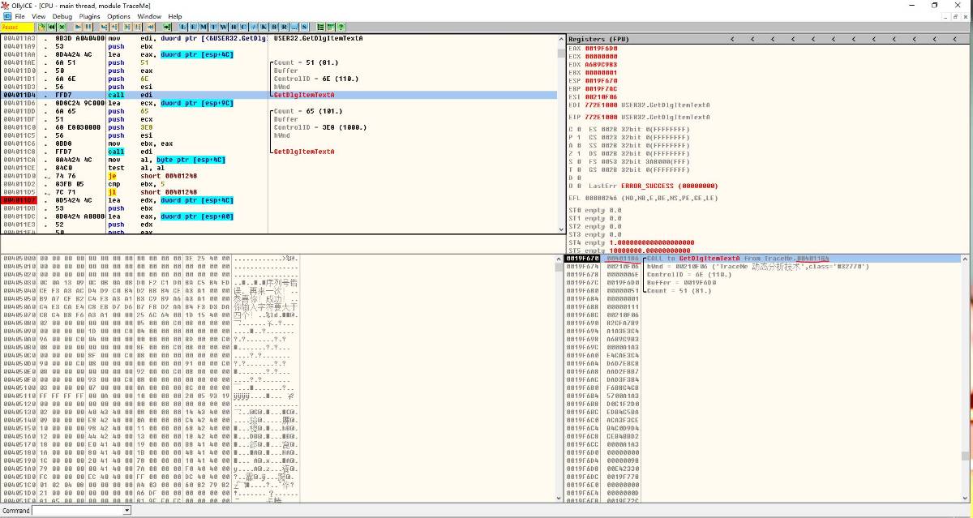Show Executable modules with E button
Image resolution: width=973 pixels, height=518 pixels.
click(193, 27)
